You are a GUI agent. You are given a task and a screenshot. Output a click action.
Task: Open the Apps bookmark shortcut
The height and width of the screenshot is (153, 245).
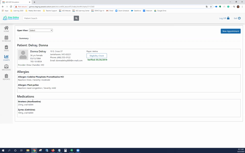5,11
